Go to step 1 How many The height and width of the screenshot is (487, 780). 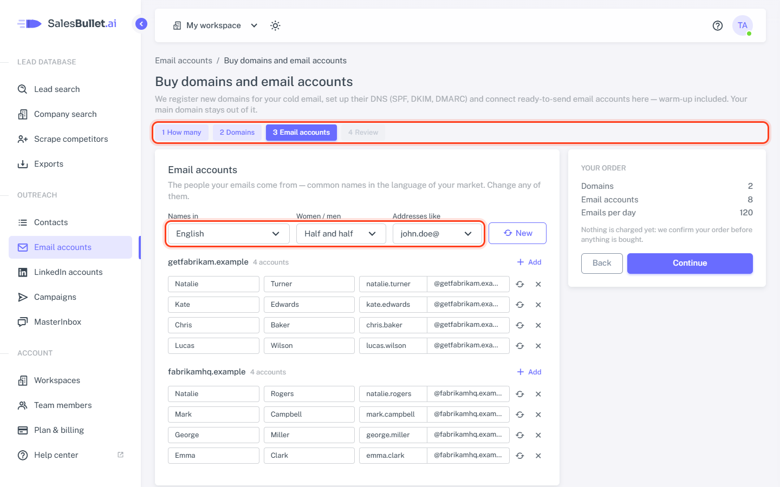pyautogui.click(x=181, y=133)
